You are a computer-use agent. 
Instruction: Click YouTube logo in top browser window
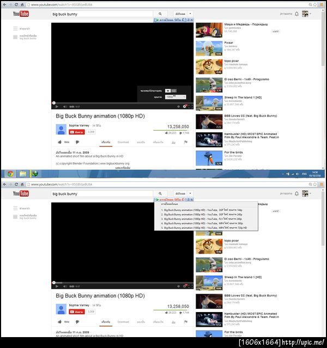coord(21,14)
